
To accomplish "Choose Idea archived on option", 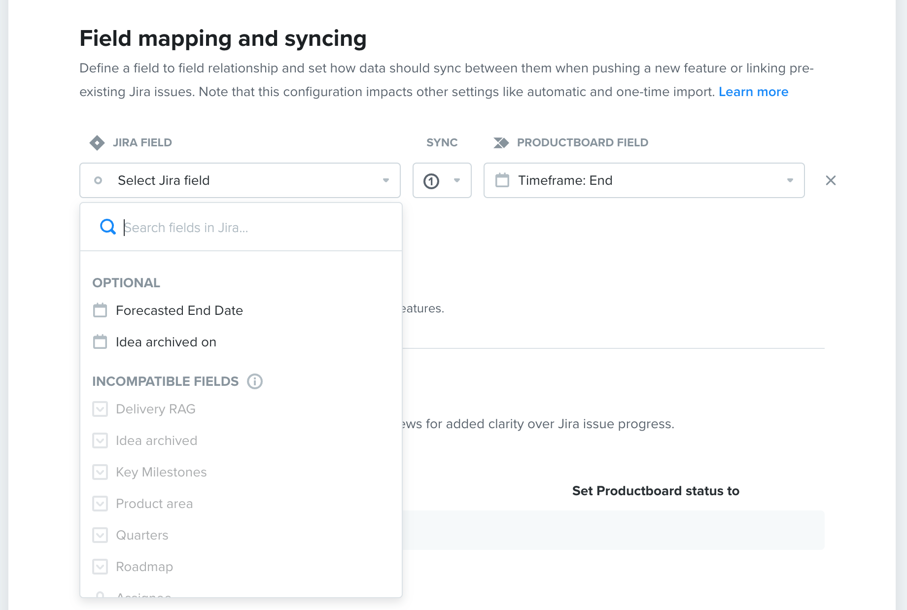I will click(166, 342).
